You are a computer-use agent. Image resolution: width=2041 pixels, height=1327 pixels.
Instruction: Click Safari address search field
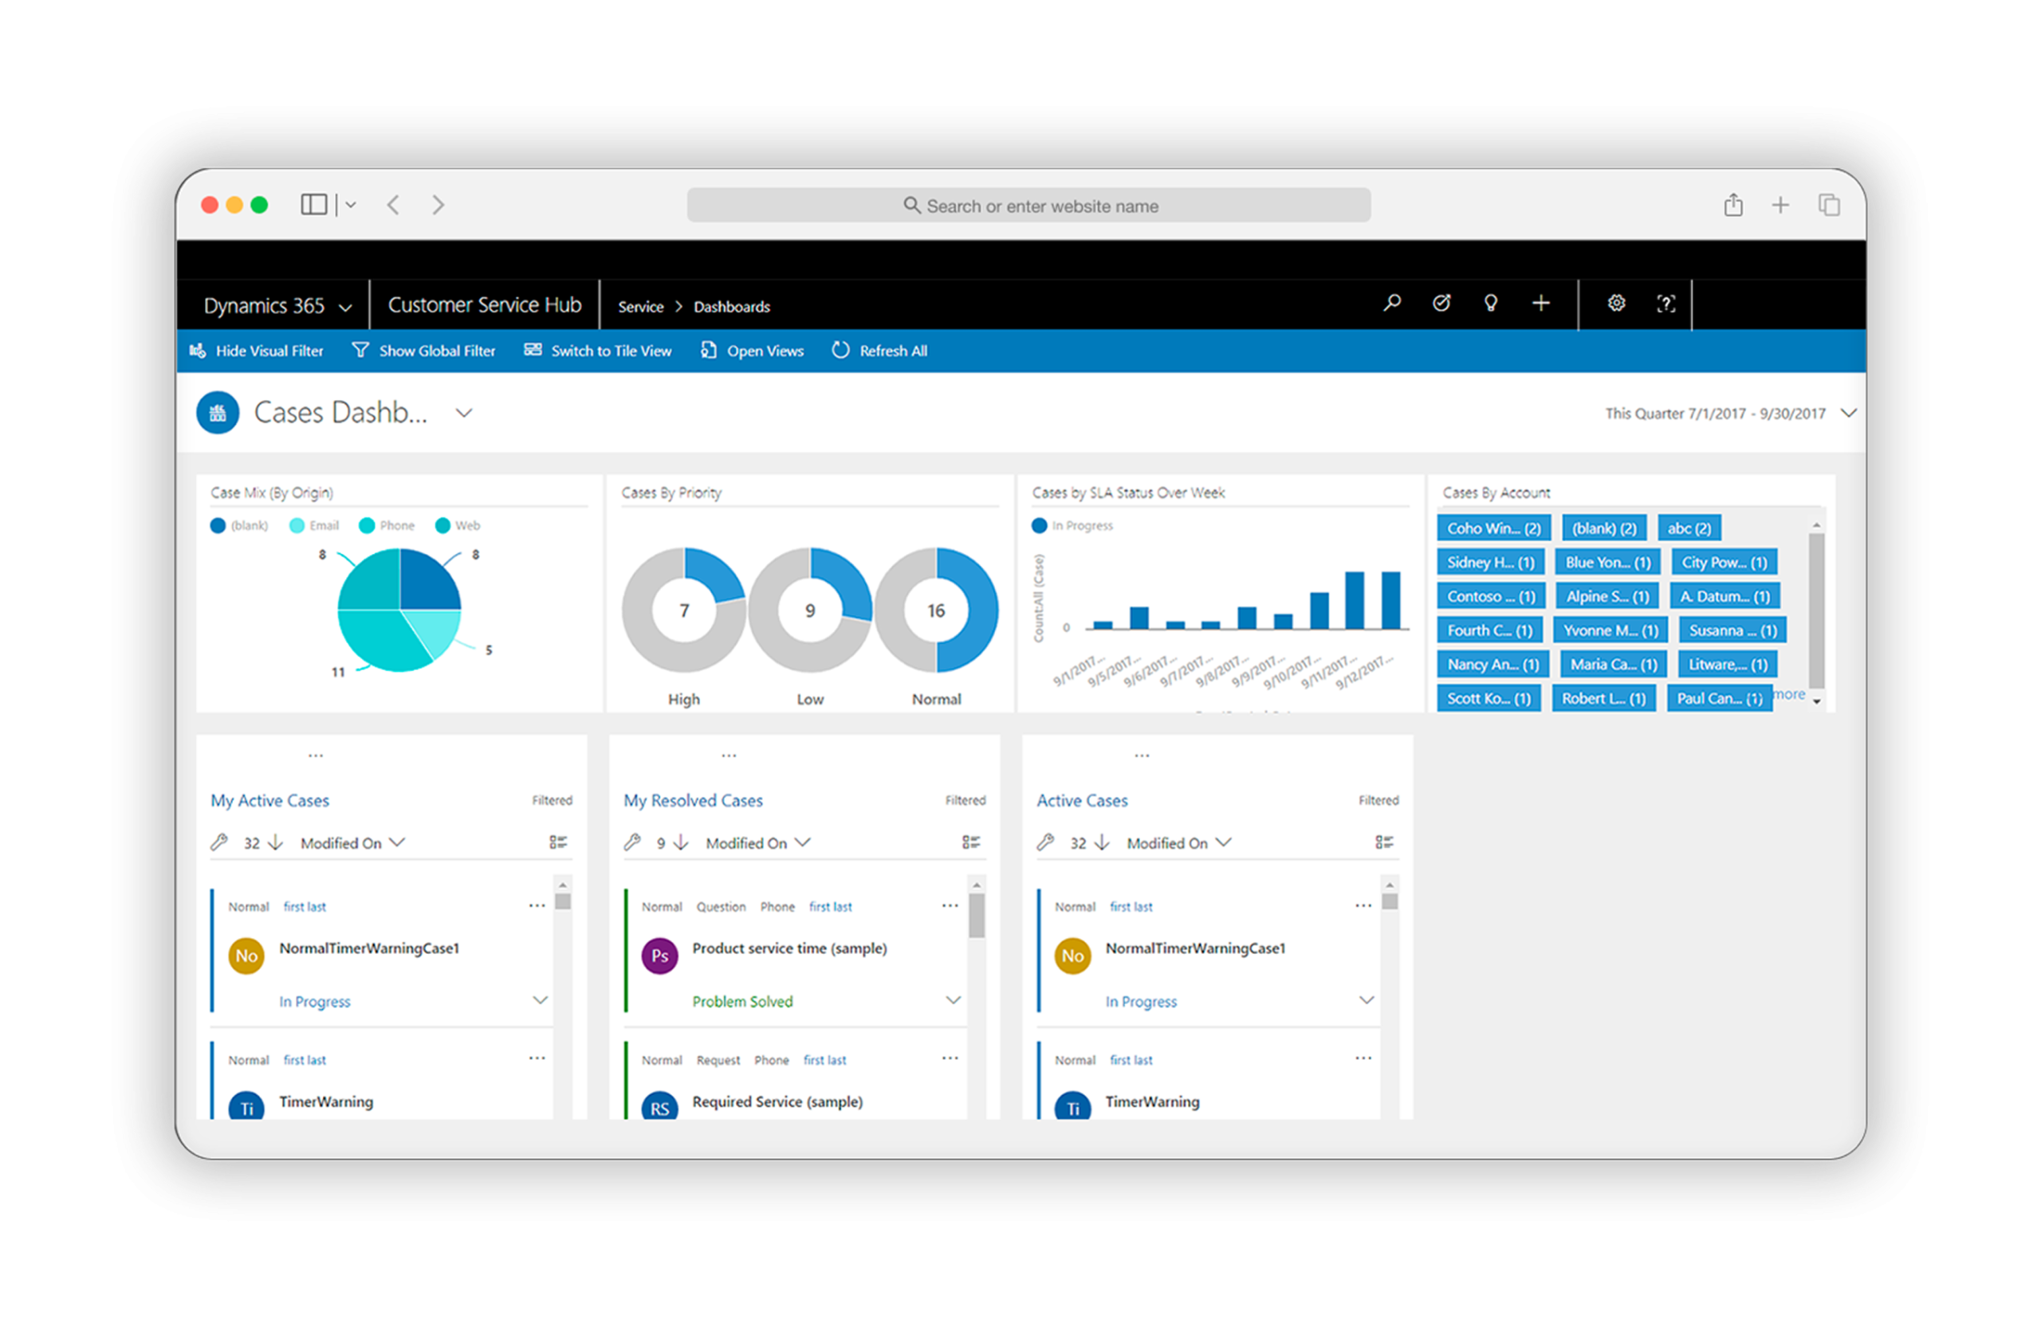pos(1028,206)
